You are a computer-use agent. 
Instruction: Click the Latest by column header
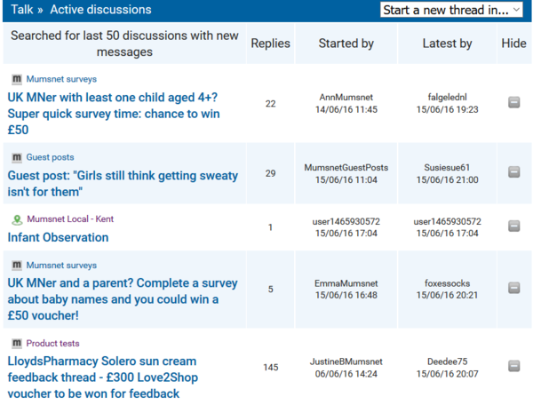[447, 44]
